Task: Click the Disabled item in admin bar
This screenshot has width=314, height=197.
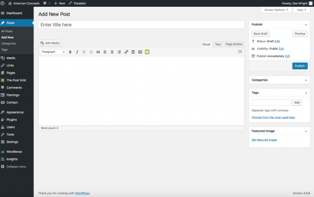Action: tap(77, 4)
